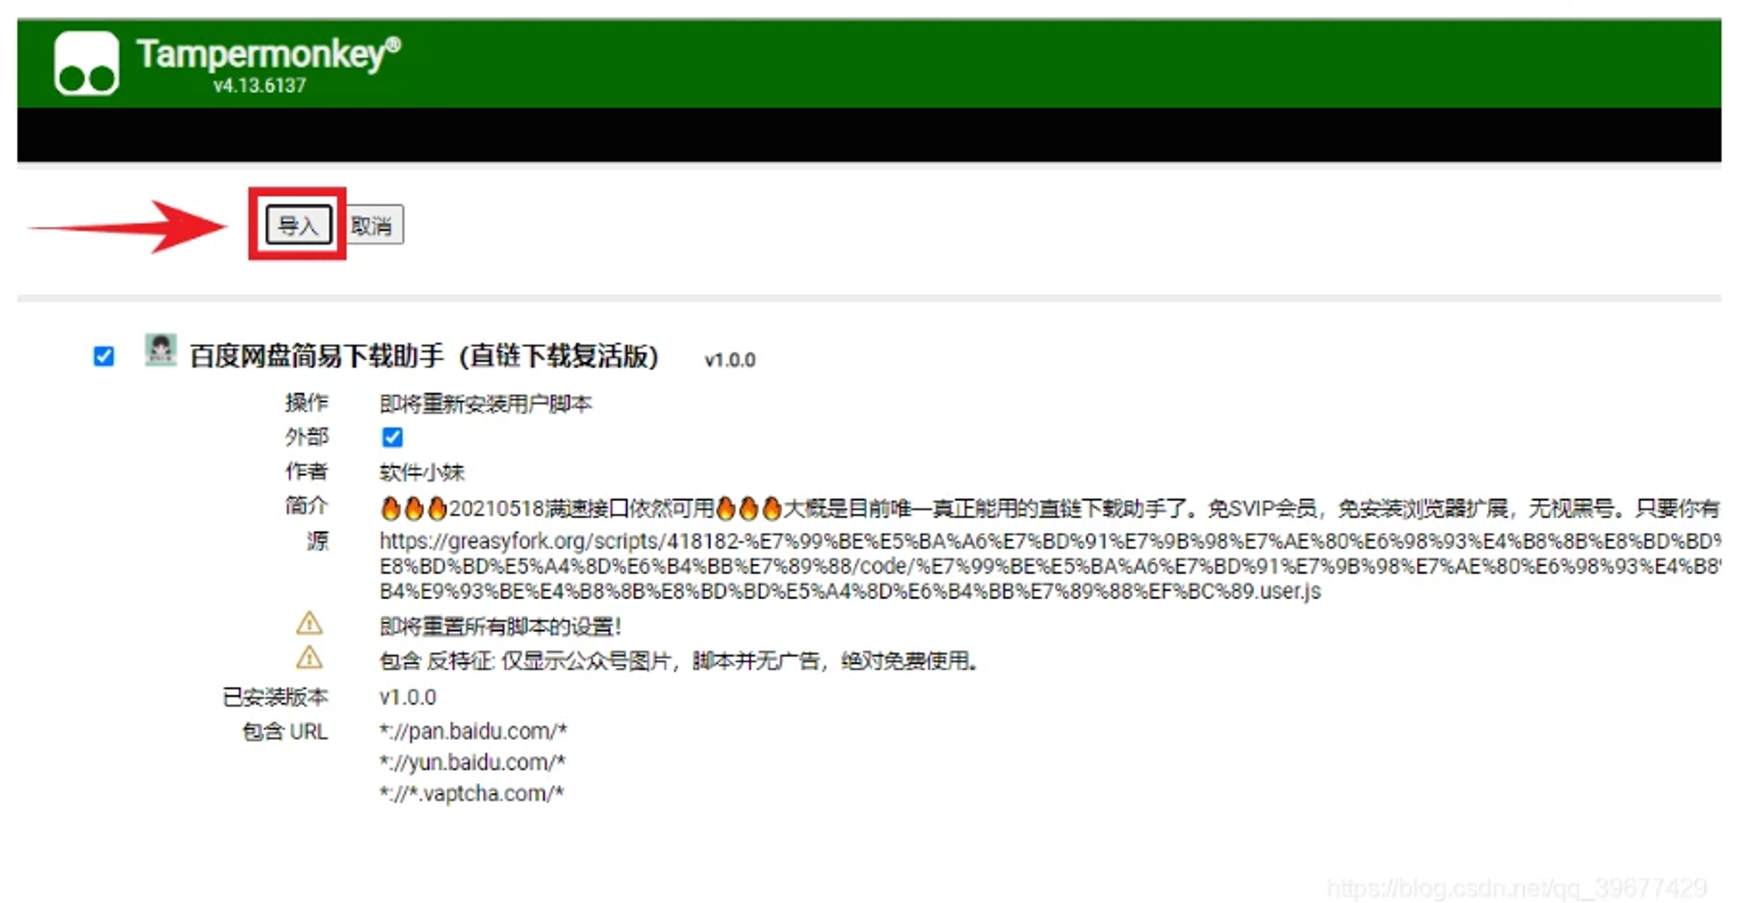
Task: Click the 已安装版本 value v1.0.0
Action: [408, 697]
